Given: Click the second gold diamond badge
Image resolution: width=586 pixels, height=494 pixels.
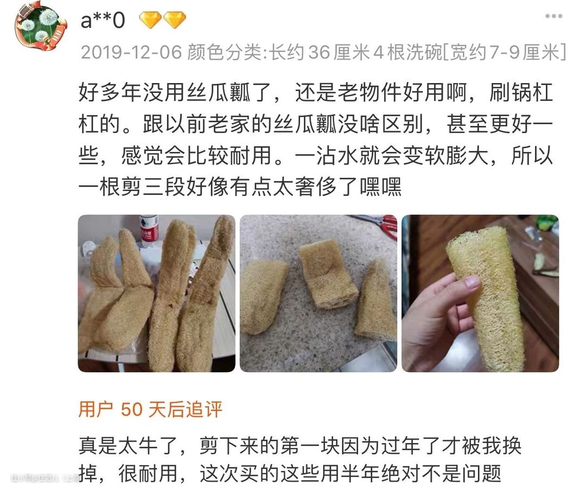Looking at the screenshot, I should click(175, 20).
